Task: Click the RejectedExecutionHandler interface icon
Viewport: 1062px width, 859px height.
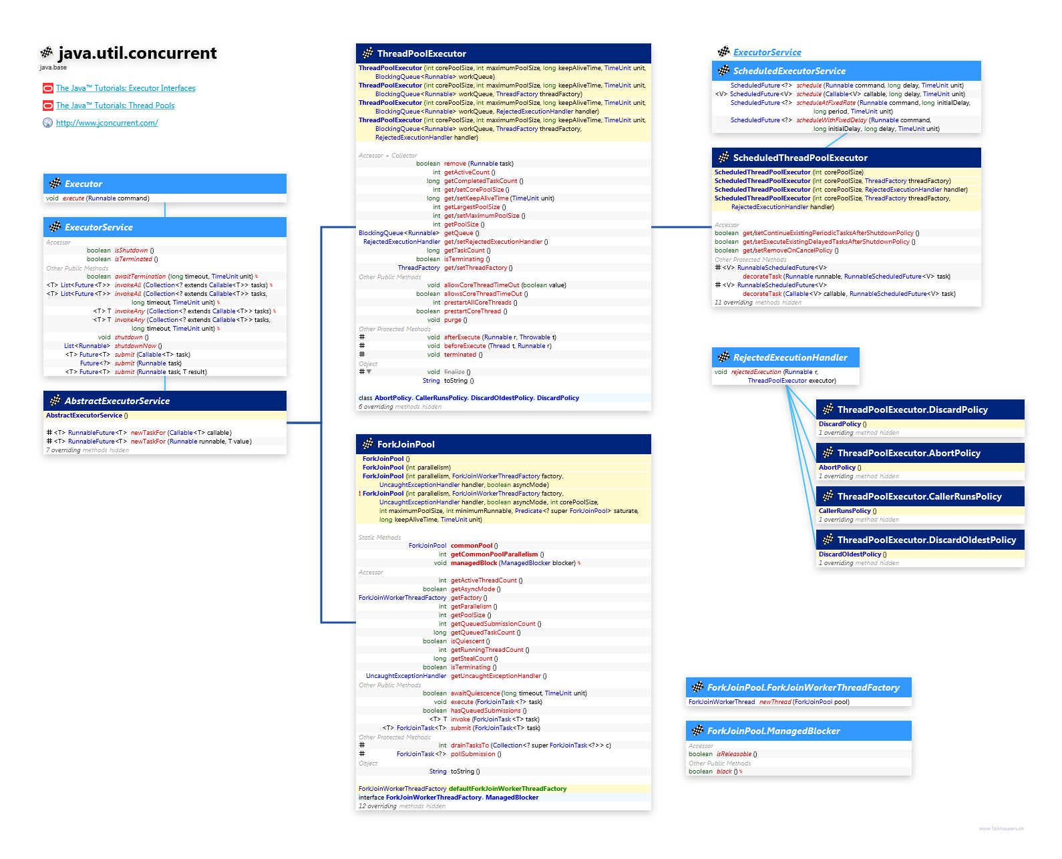Action: click(x=723, y=357)
